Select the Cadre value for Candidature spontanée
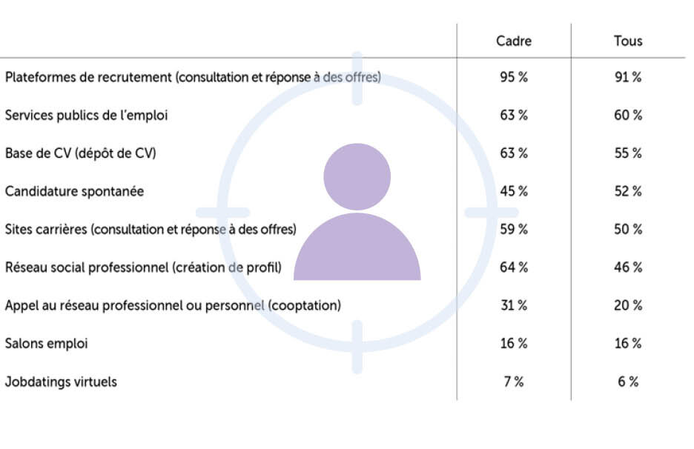This screenshot has width=694, height=449. 513,192
